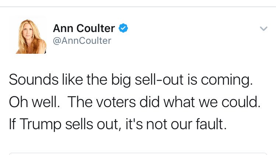Click the word "Sounds" starting the tweet
The image size is (276, 155).
[30, 80]
